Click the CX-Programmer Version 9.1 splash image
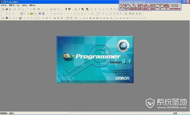 95,59
